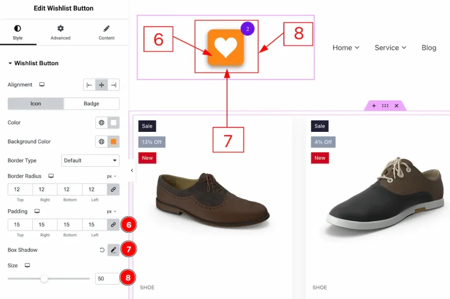Switch to the Advanced tab
The height and width of the screenshot is (299, 450).
point(60,33)
